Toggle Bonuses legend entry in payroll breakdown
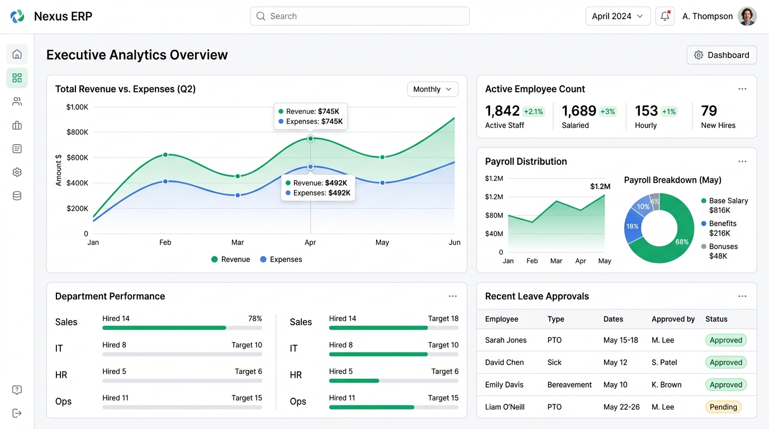The height and width of the screenshot is (429, 769). (x=719, y=251)
